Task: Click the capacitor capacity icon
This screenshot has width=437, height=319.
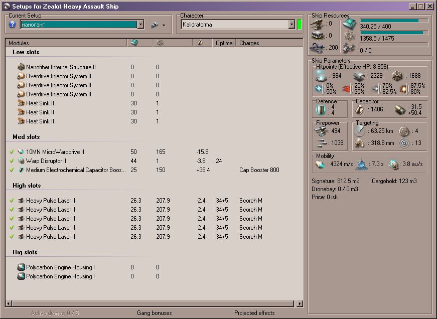Action: [x=360, y=109]
